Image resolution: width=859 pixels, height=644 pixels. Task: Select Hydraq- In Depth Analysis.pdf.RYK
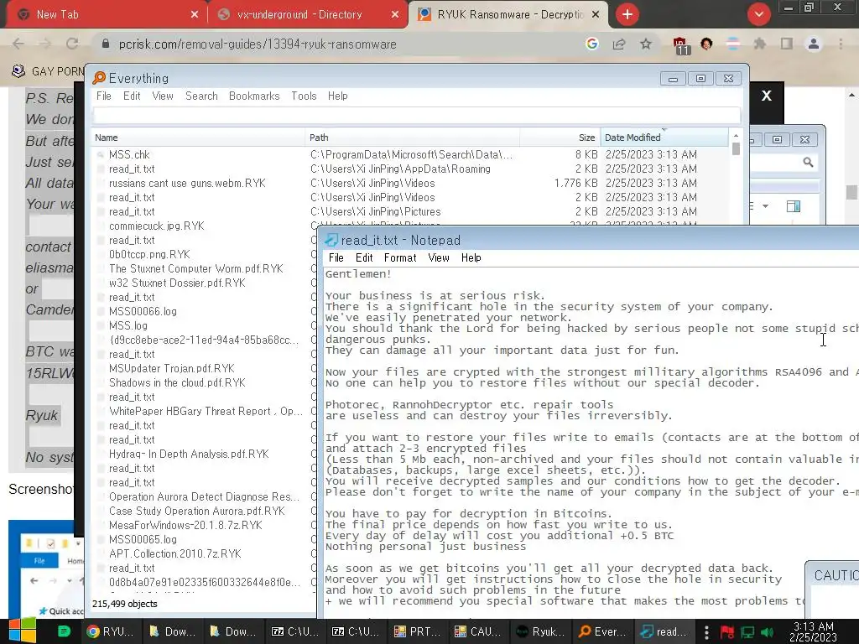coord(189,454)
